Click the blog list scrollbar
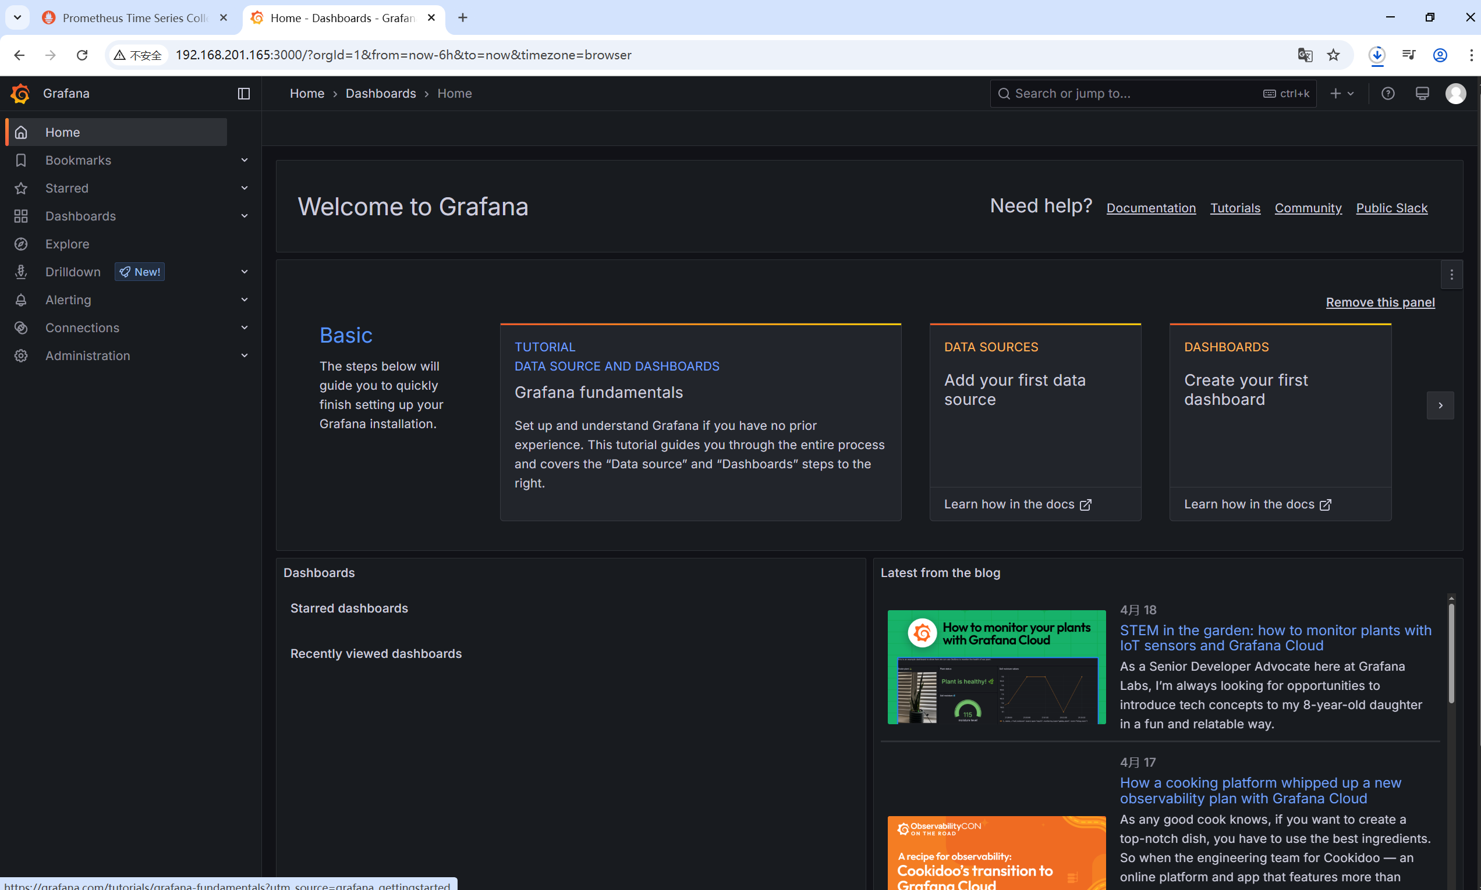 click(1451, 654)
